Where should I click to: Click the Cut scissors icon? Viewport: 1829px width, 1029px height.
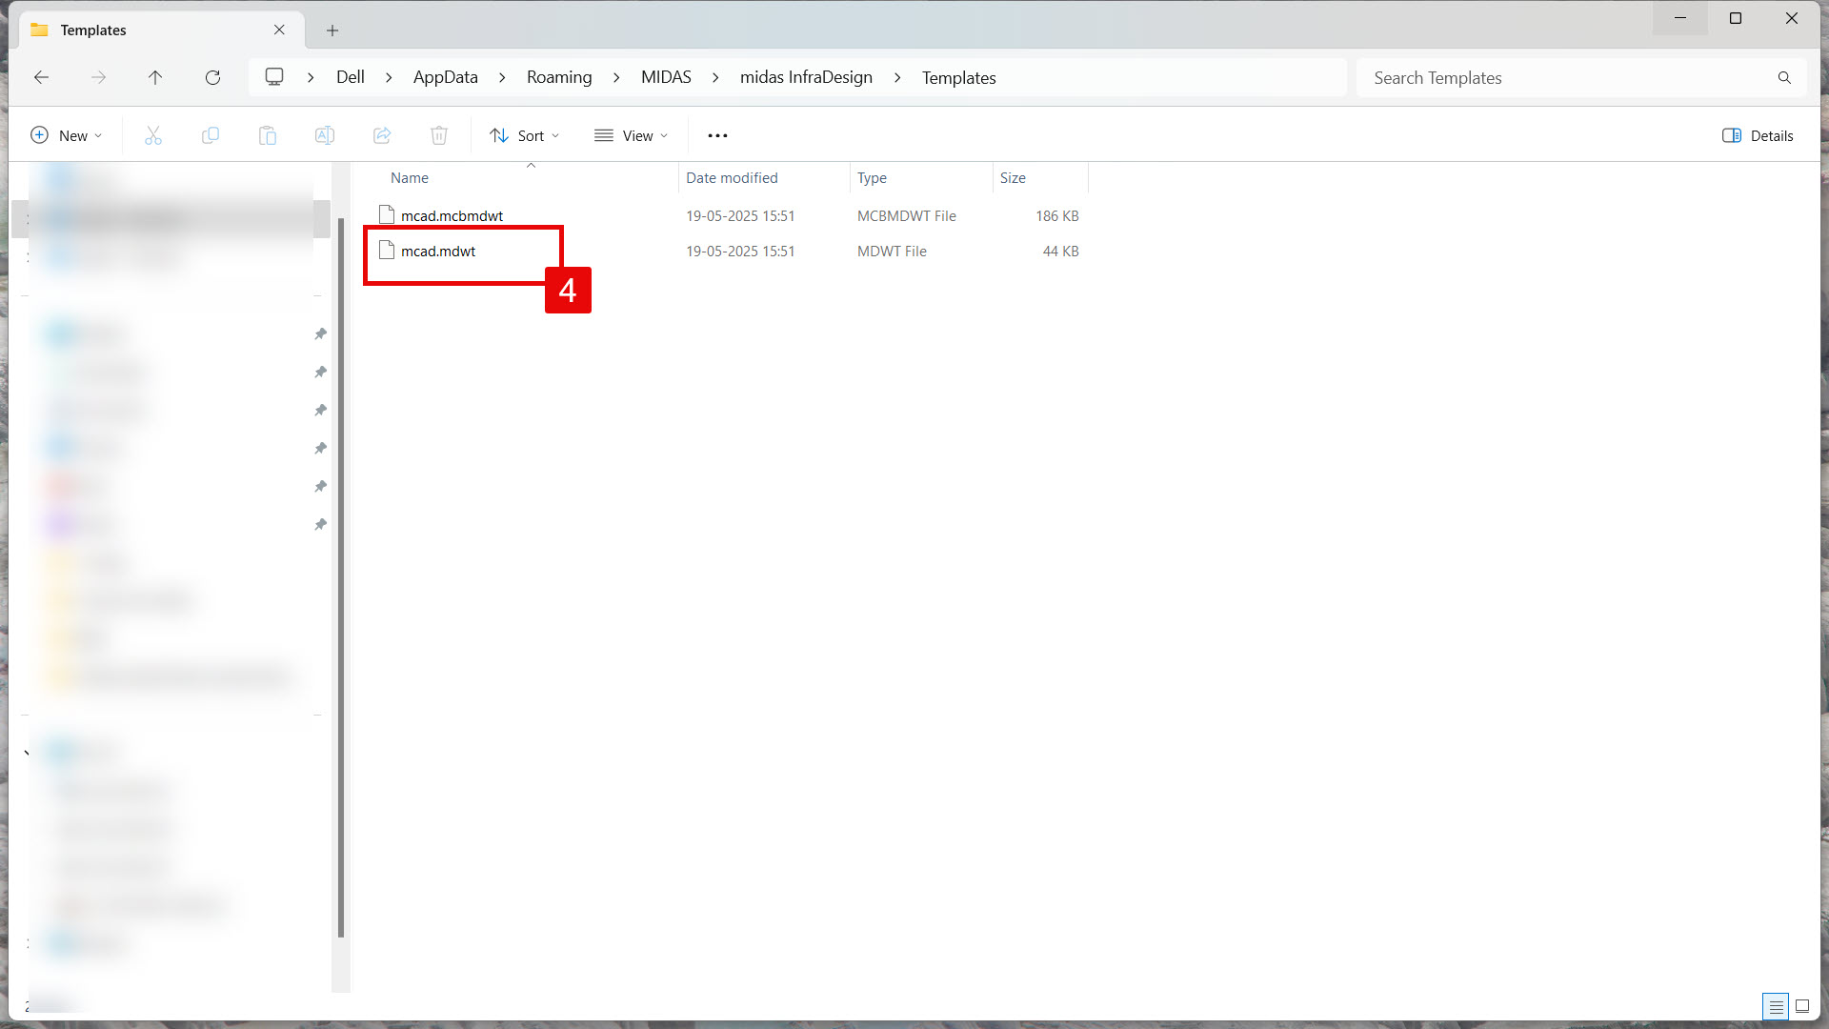153,135
